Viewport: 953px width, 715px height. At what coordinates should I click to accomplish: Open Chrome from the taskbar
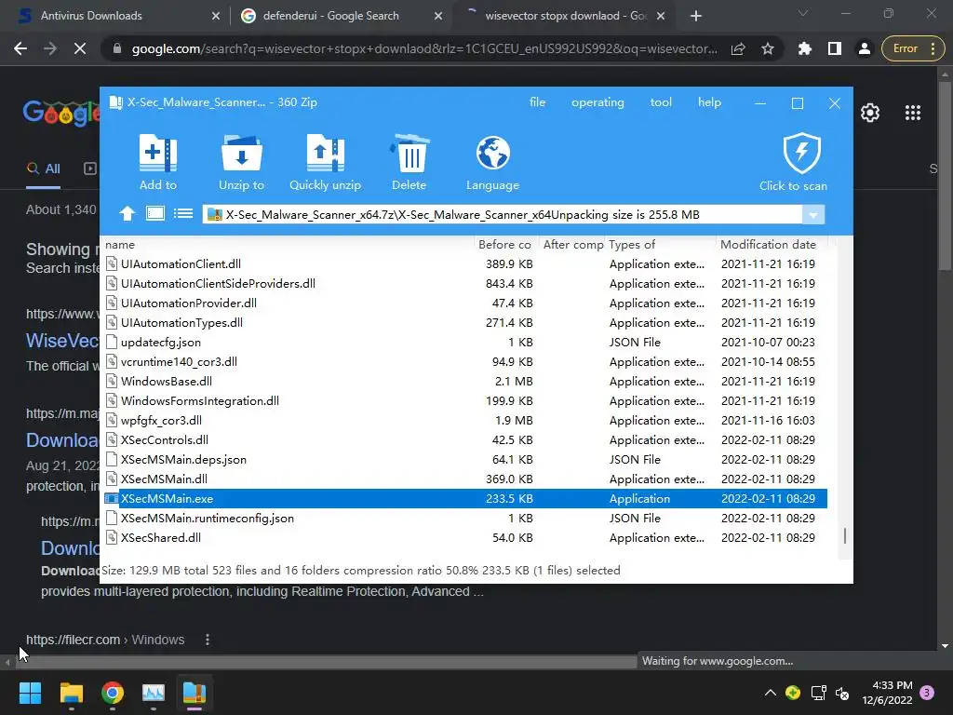113,693
